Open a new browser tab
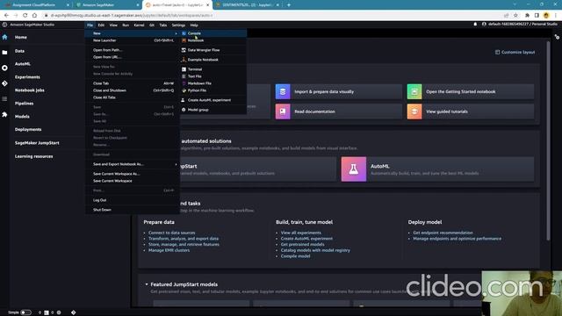This screenshot has height=316, width=562. (x=289, y=5)
